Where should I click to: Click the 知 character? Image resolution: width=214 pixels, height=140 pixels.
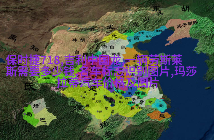pyautogui.click(x=34, y=48)
